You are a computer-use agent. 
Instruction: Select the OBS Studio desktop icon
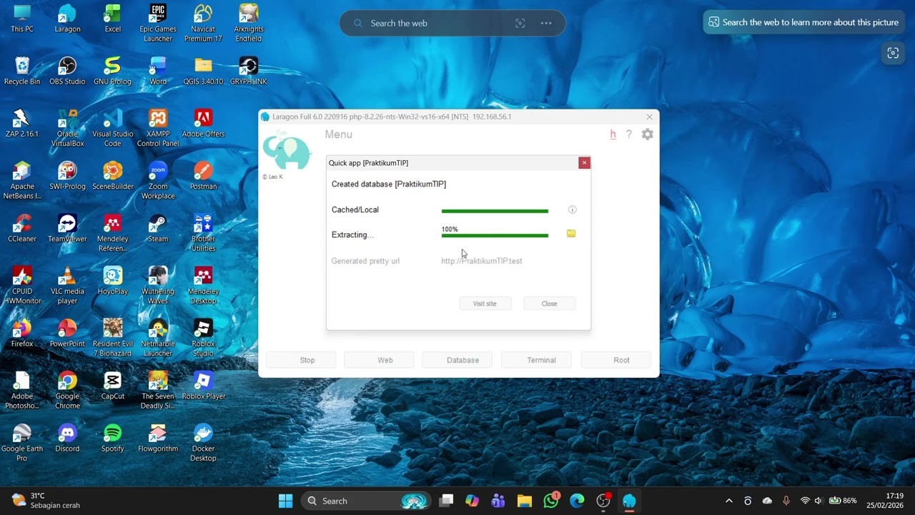67,71
